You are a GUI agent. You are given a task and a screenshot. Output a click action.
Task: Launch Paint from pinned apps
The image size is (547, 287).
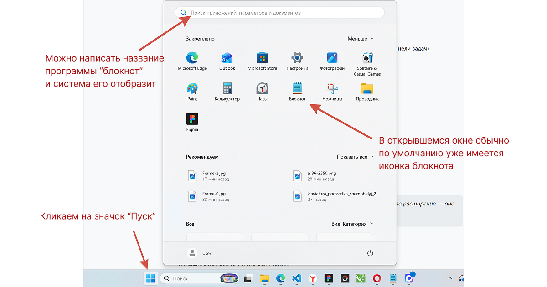pyautogui.click(x=192, y=92)
